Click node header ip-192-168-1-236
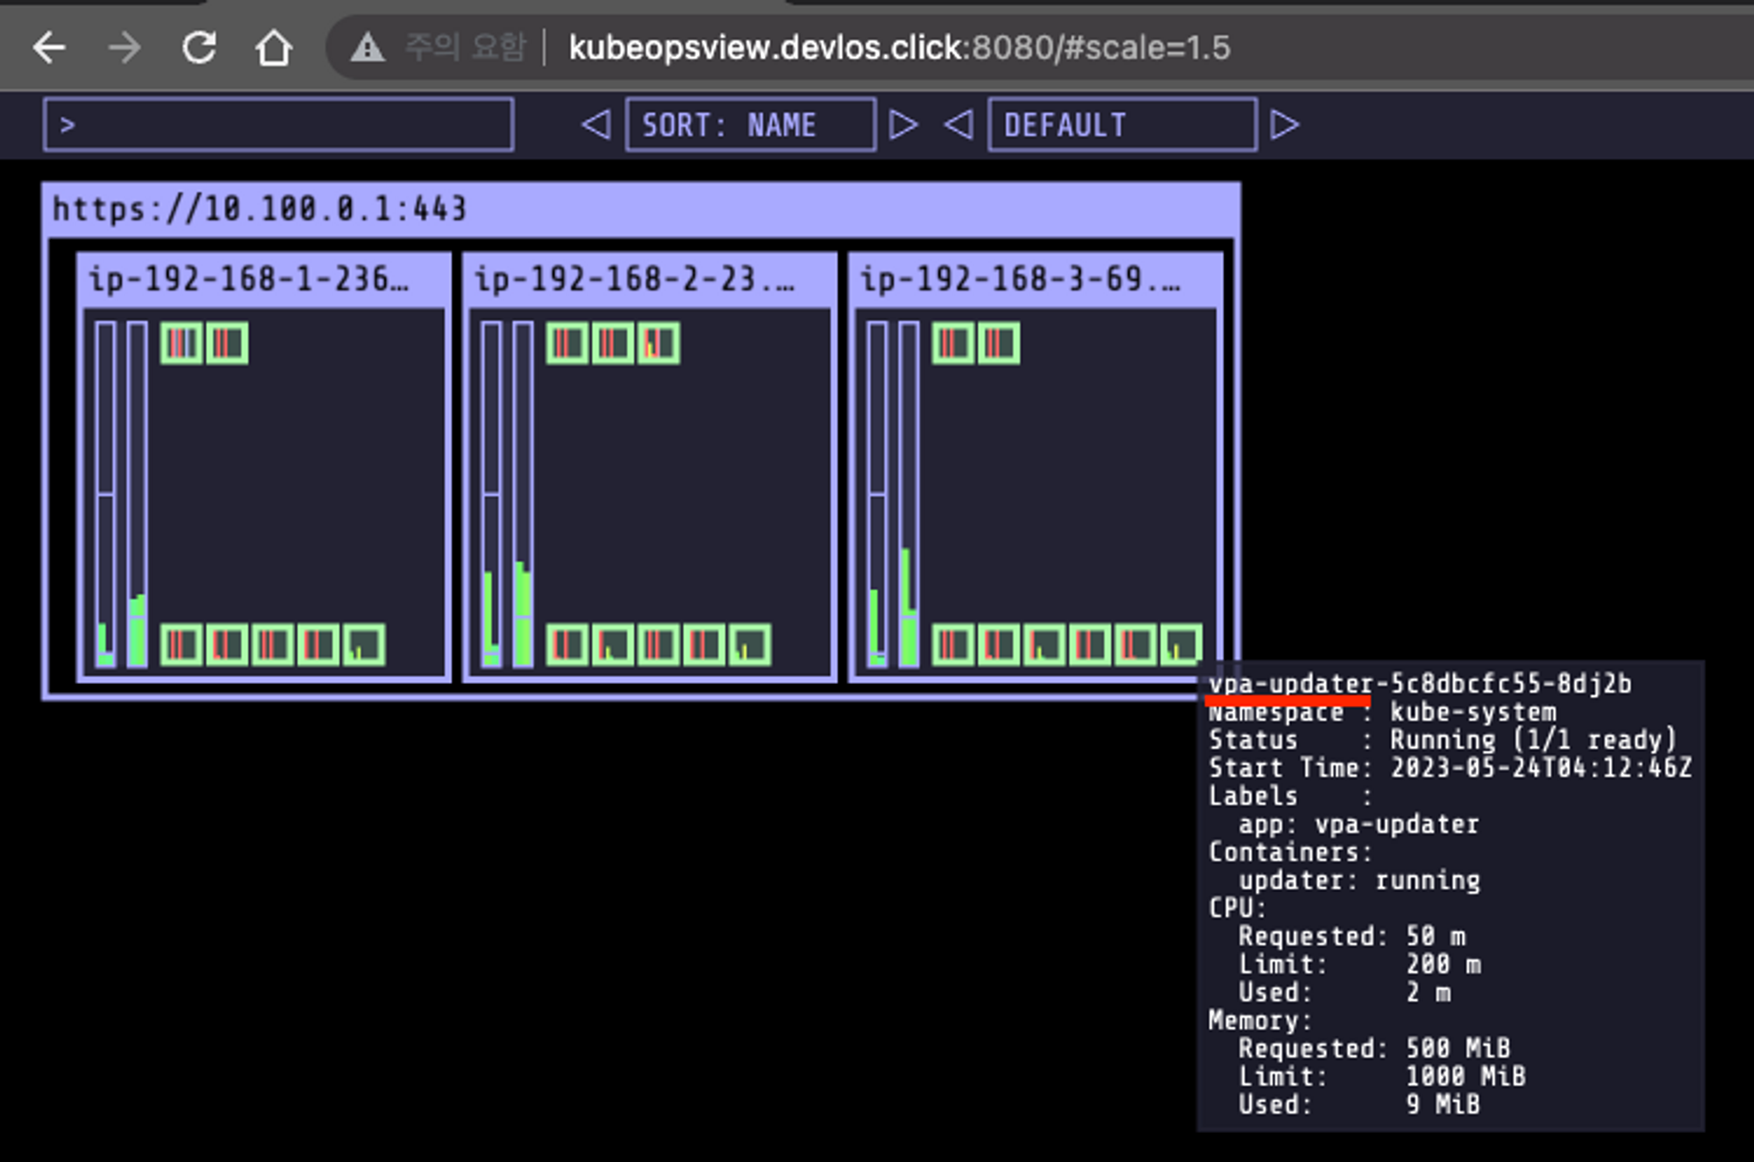Image resolution: width=1754 pixels, height=1162 pixels. click(x=249, y=280)
